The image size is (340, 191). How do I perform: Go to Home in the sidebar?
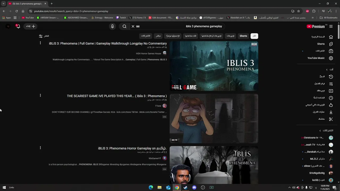click(322, 37)
